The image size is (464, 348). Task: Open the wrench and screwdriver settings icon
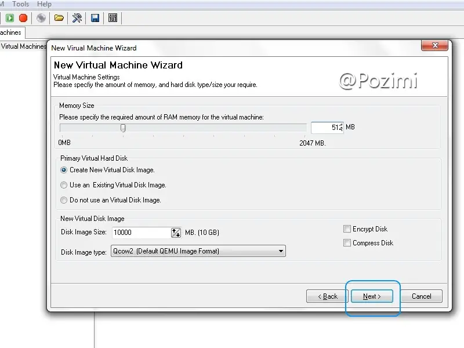coord(77,18)
